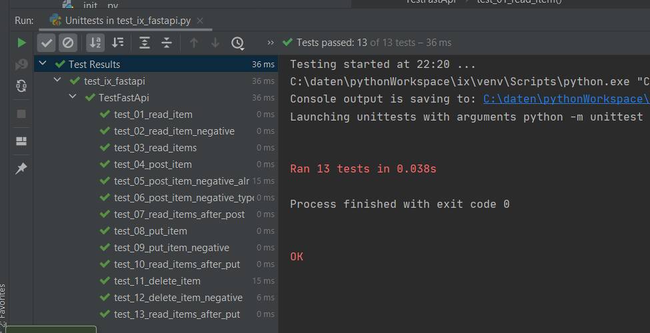
Task: Toggle Sort by Duration button
Action: [x=118, y=43]
